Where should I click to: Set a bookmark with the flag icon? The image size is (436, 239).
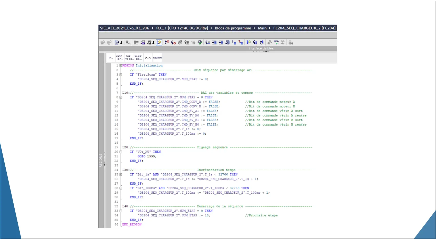(249, 42)
